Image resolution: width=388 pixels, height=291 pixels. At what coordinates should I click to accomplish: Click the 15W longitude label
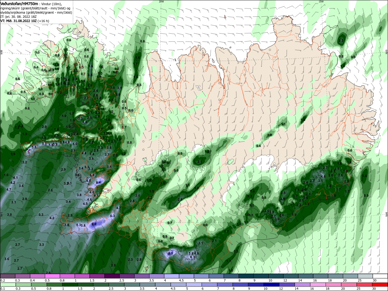pos(321,2)
